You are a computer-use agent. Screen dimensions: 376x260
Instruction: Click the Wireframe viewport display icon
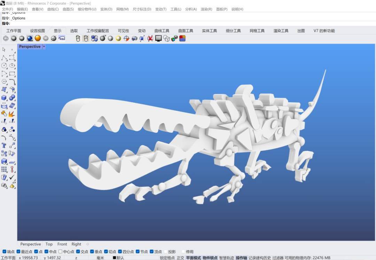click(x=6, y=38)
